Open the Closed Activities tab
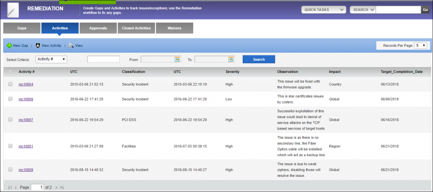The width and height of the screenshot is (433, 192). (136, 28)
